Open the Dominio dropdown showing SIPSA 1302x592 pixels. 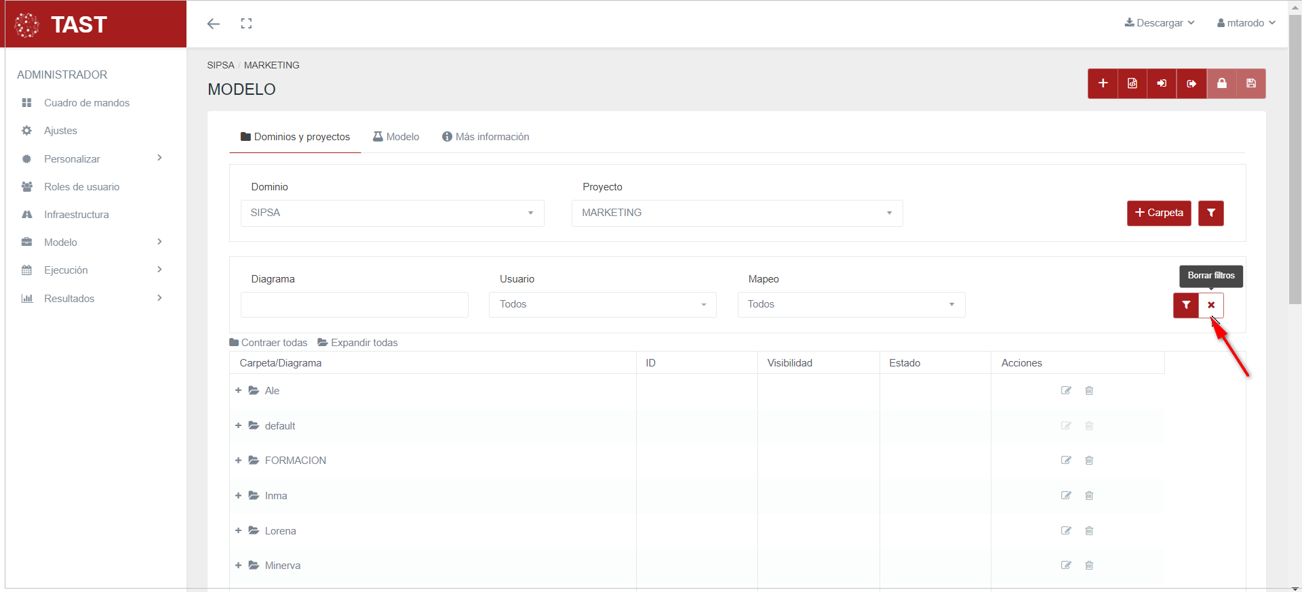(392, 213)
